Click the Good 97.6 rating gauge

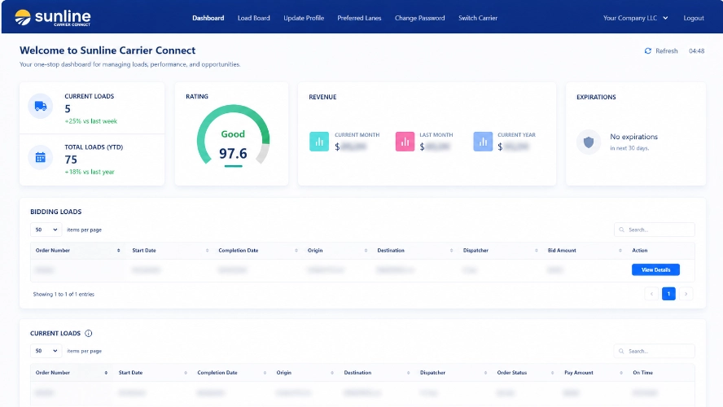coord(233,137)
